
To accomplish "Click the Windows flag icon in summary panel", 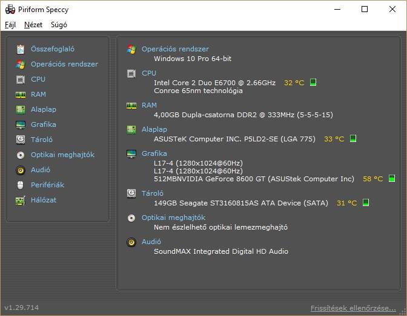I will (131, 49).
